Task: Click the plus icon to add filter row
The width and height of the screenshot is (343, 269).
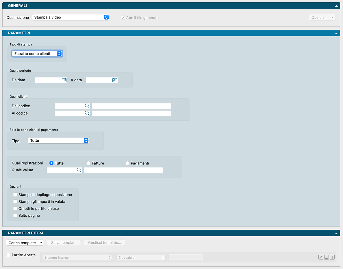Action: click(x=332, y=257)
